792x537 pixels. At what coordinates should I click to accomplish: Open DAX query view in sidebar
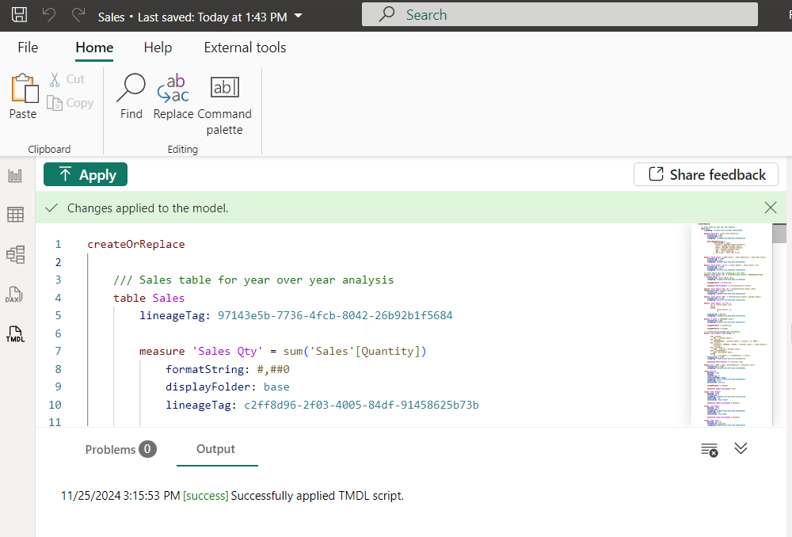[14, 295]
